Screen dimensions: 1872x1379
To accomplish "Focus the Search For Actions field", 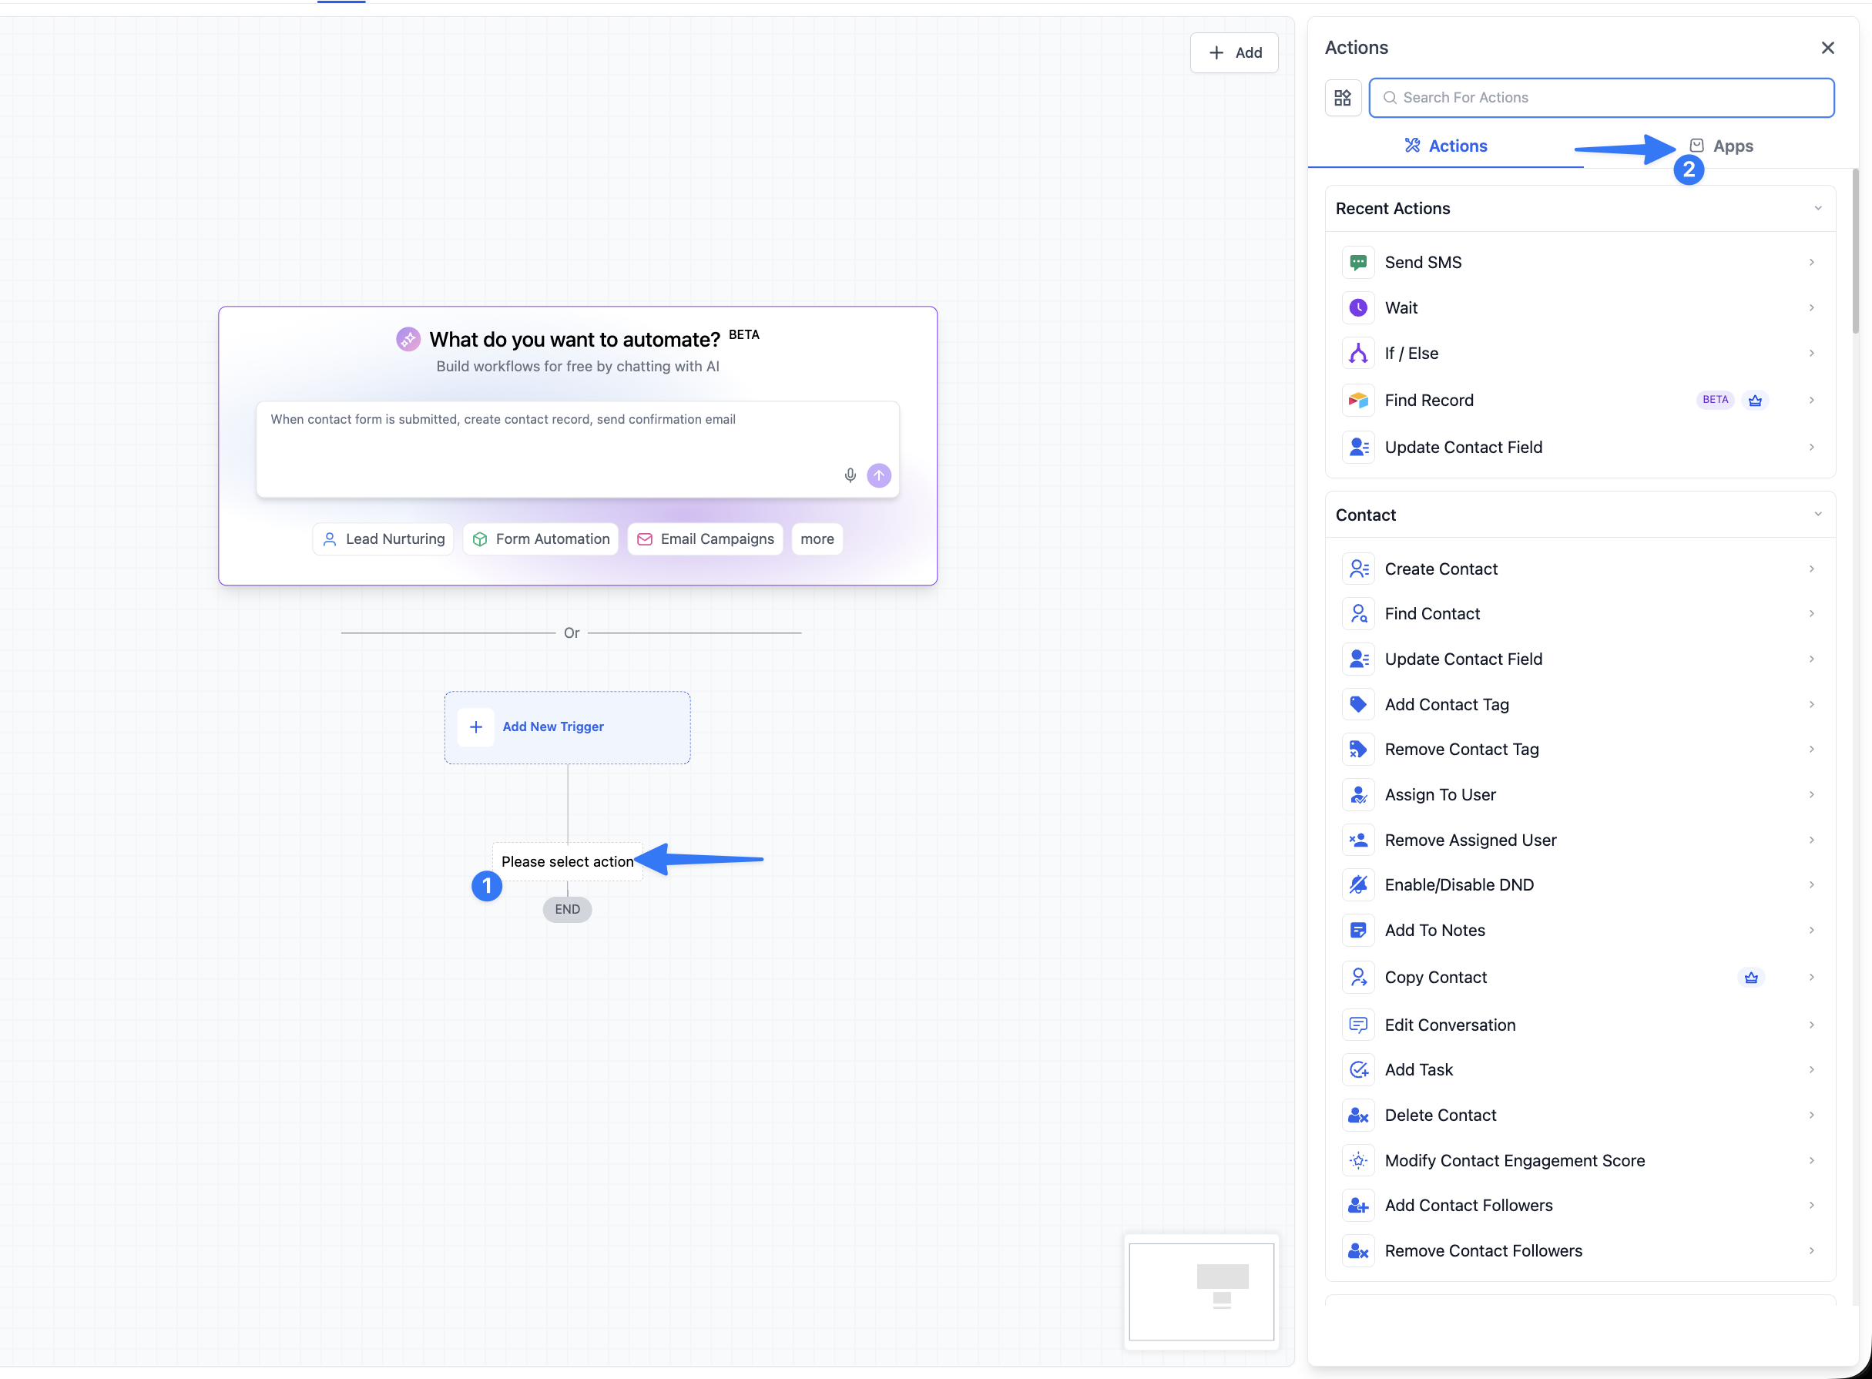I will pos(1602,98).
